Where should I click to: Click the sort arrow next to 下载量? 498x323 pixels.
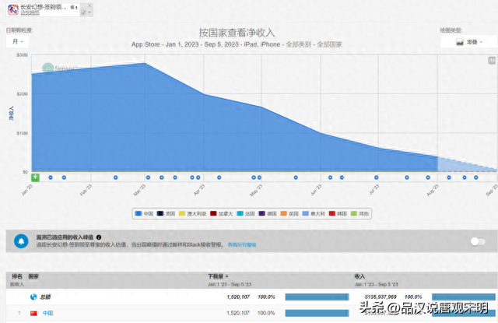[226, 276]
